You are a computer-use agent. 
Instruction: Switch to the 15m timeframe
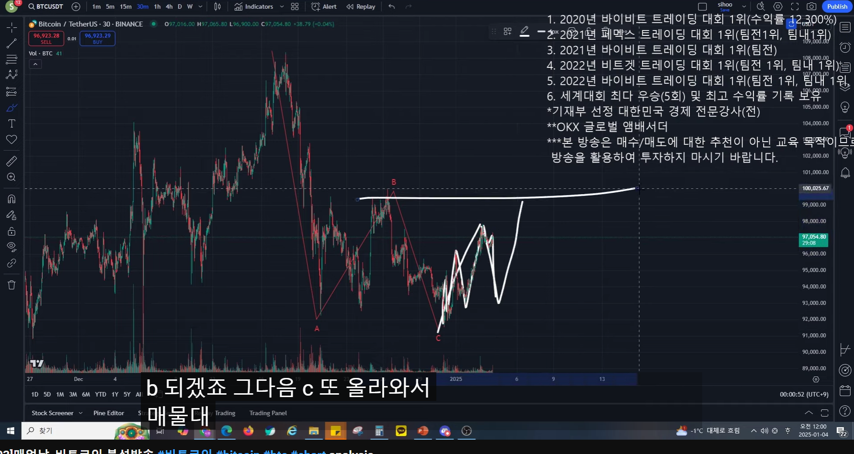125,7
